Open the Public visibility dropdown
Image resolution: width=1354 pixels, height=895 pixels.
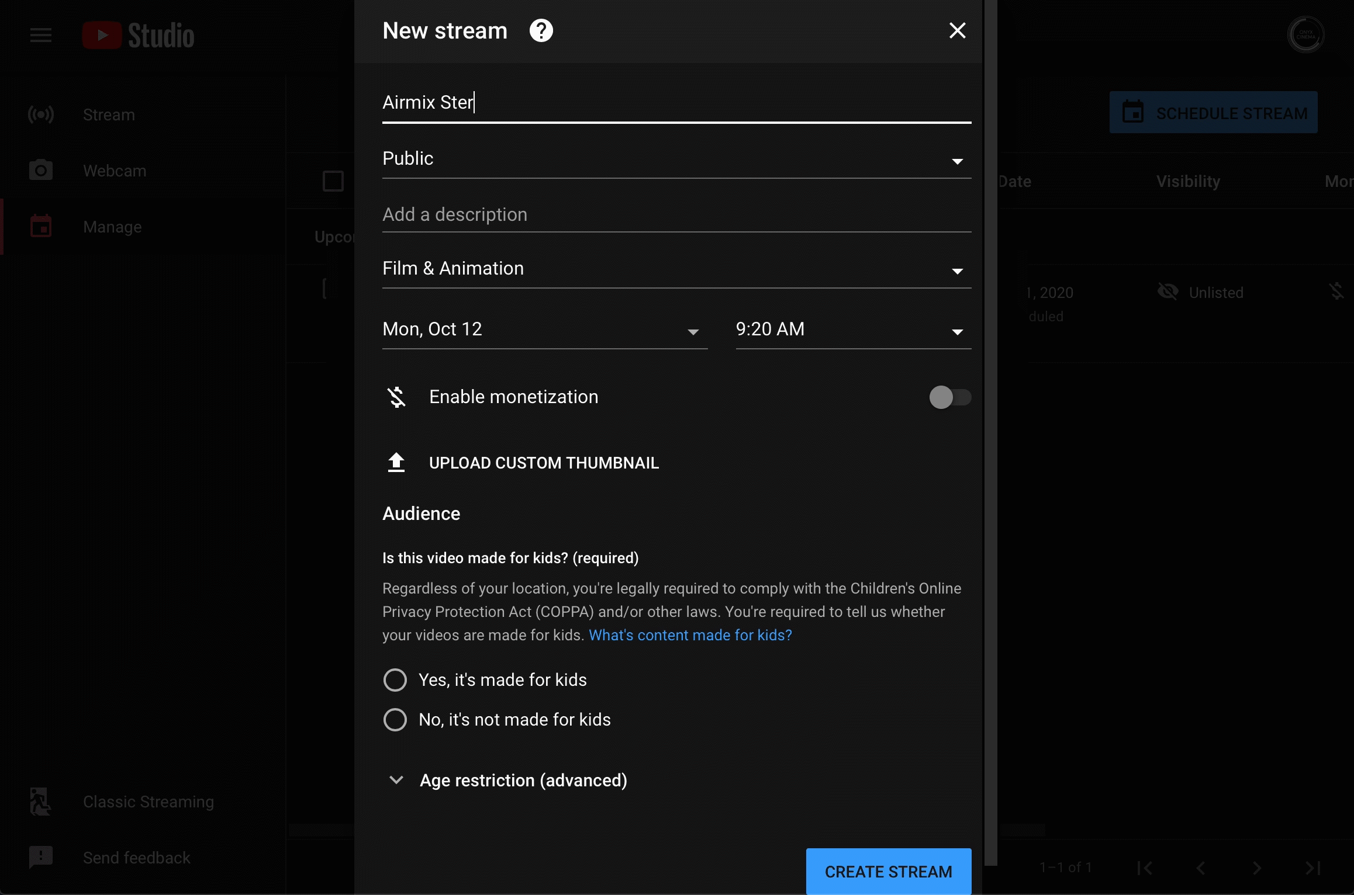(676, 159)
